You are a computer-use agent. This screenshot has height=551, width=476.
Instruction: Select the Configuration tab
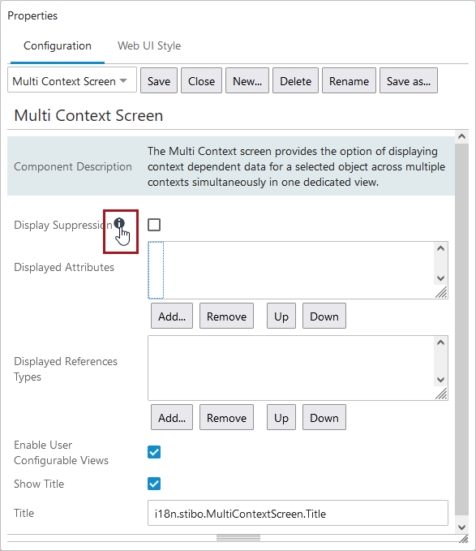point(58,46)
